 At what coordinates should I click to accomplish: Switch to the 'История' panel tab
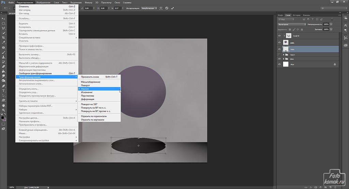click(296, 15)
